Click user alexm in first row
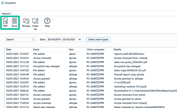The height and width of the screenshot is (108, 177). pos(72,54)
